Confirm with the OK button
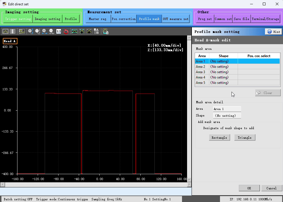Screen dimensions: 283x202 [249, 188]
